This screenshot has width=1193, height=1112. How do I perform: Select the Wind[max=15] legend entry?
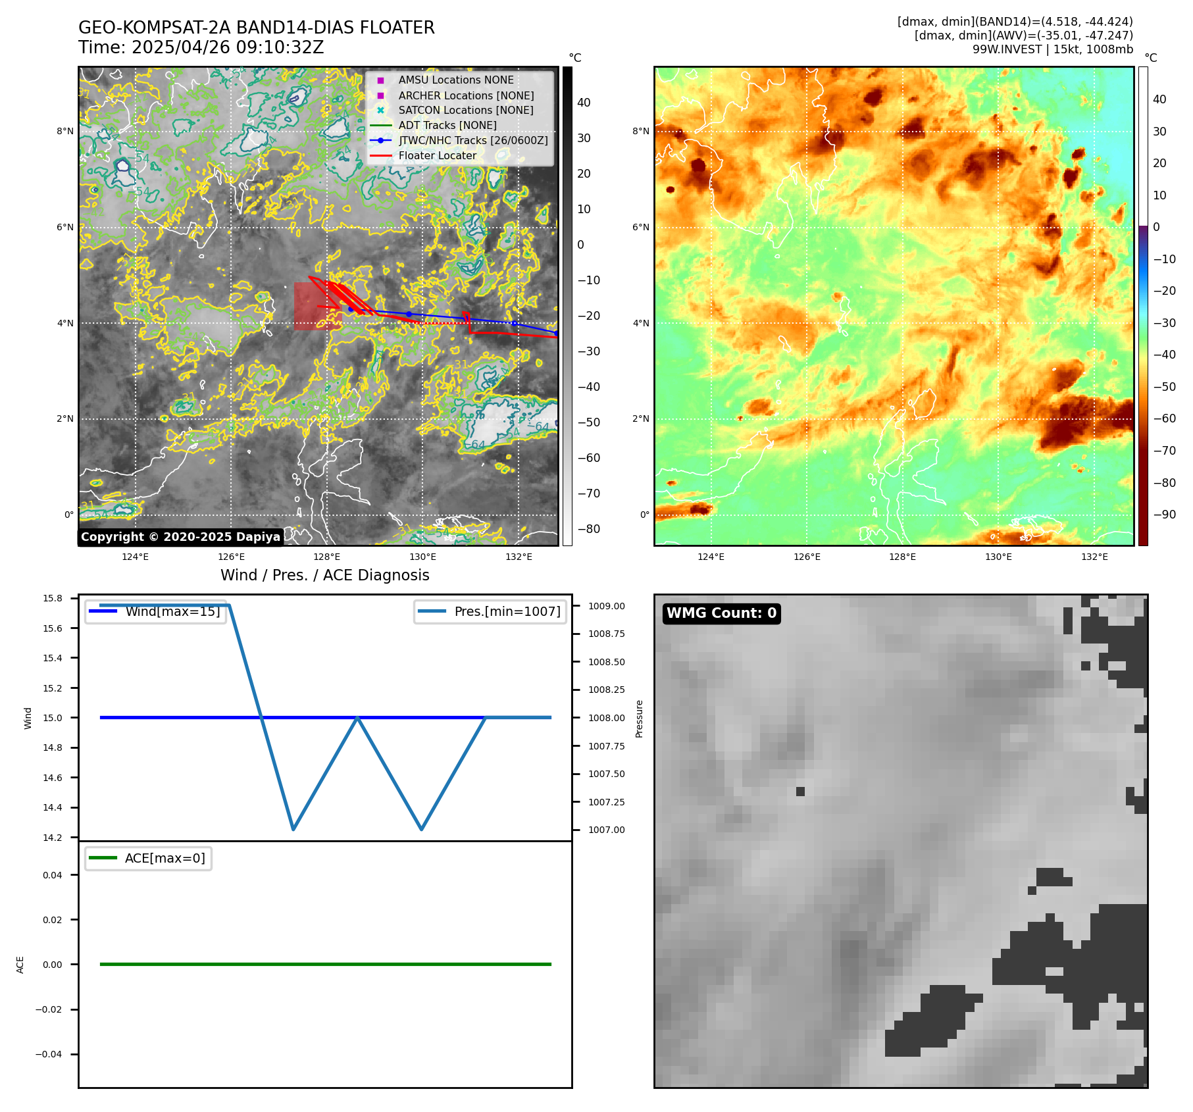156,611
